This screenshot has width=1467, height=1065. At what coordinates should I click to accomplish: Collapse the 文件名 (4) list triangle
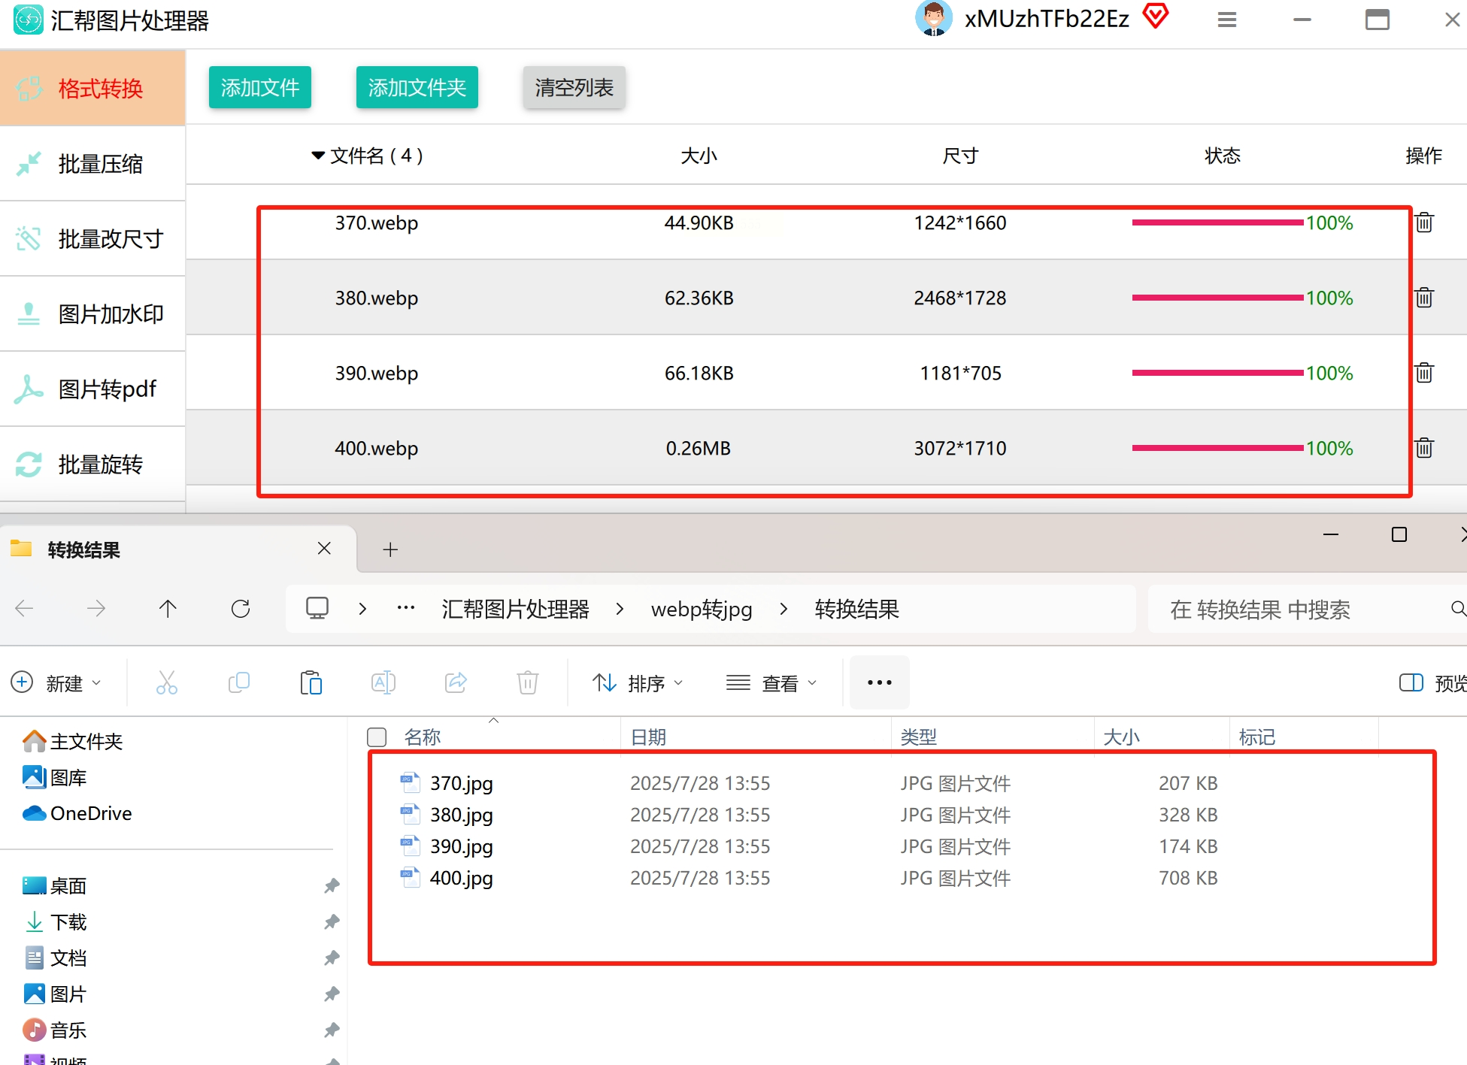[x=318, y=156]
